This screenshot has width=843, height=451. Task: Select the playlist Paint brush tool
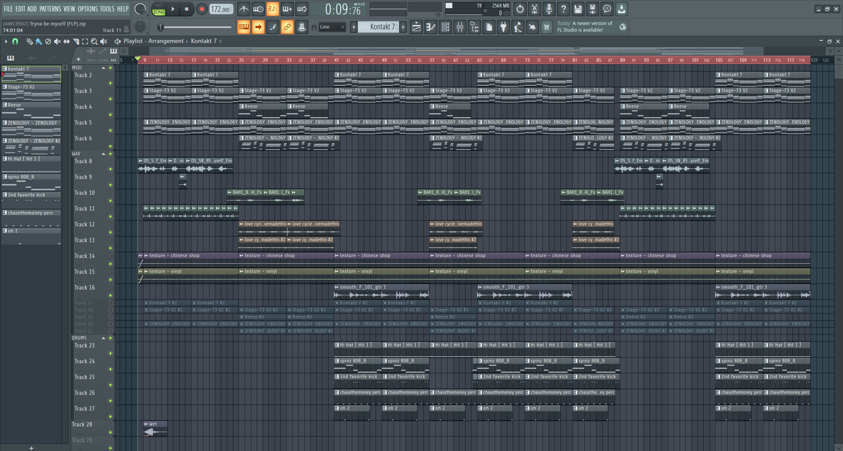pyautogui.click(x=39, y=41)
